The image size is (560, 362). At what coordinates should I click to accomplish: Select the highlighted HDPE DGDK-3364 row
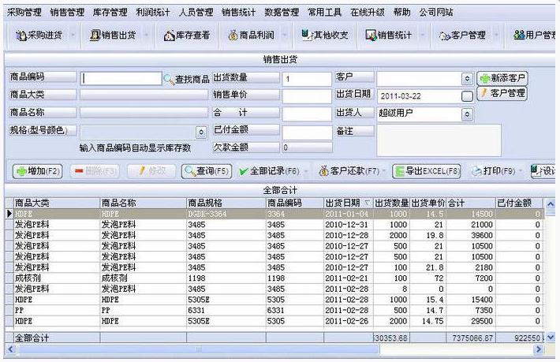274,214
